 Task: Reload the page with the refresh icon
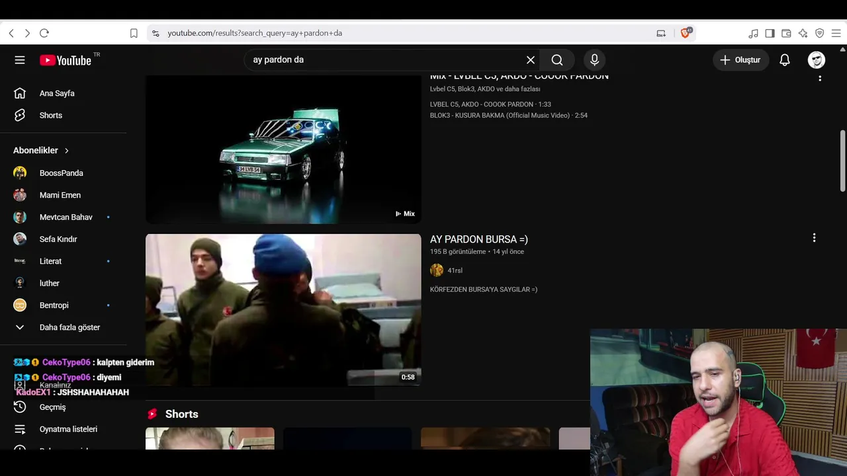[x=44, y=33]
